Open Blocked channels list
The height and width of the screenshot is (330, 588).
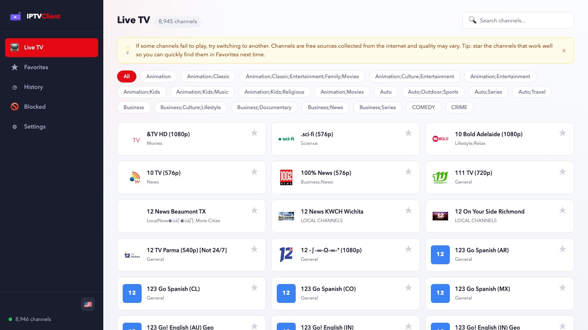coord(52,107)
